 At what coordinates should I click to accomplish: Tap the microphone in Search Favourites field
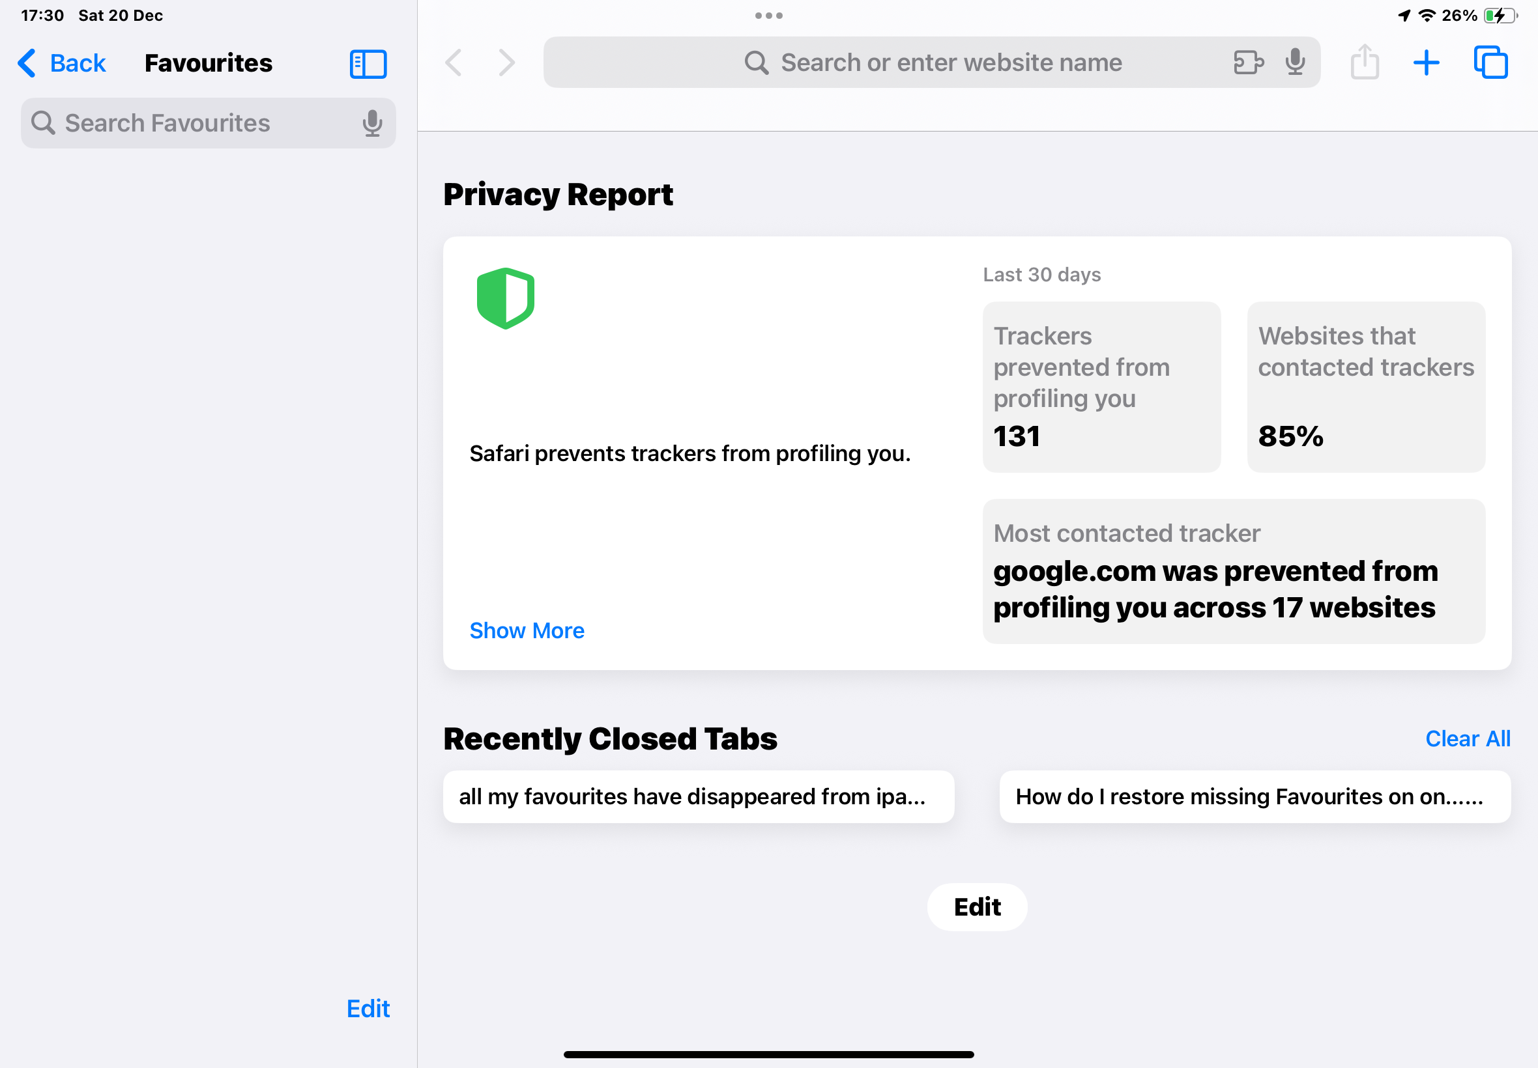tap(372, 123)
